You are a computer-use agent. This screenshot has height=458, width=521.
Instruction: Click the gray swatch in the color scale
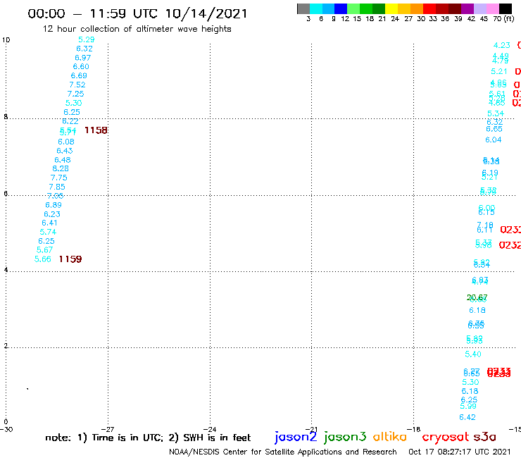click(x=303, y=8)
